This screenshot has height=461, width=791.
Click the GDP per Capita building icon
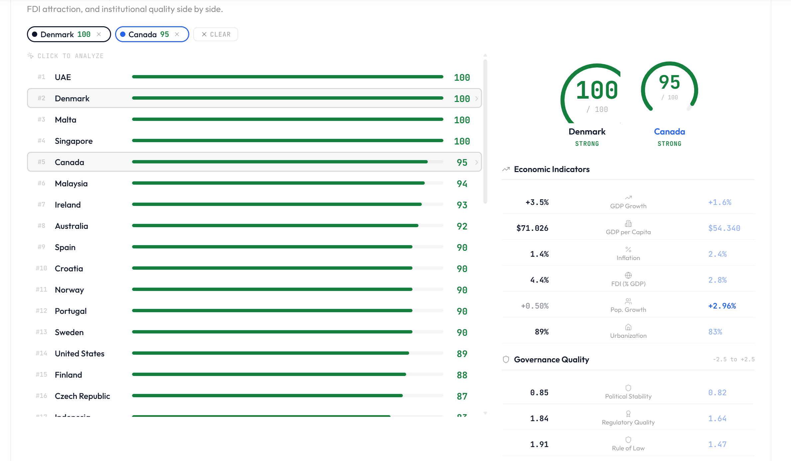click(x=628, y=224)
